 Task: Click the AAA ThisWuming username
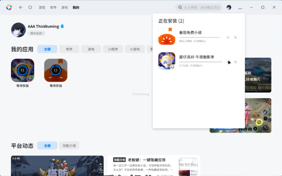43,26
